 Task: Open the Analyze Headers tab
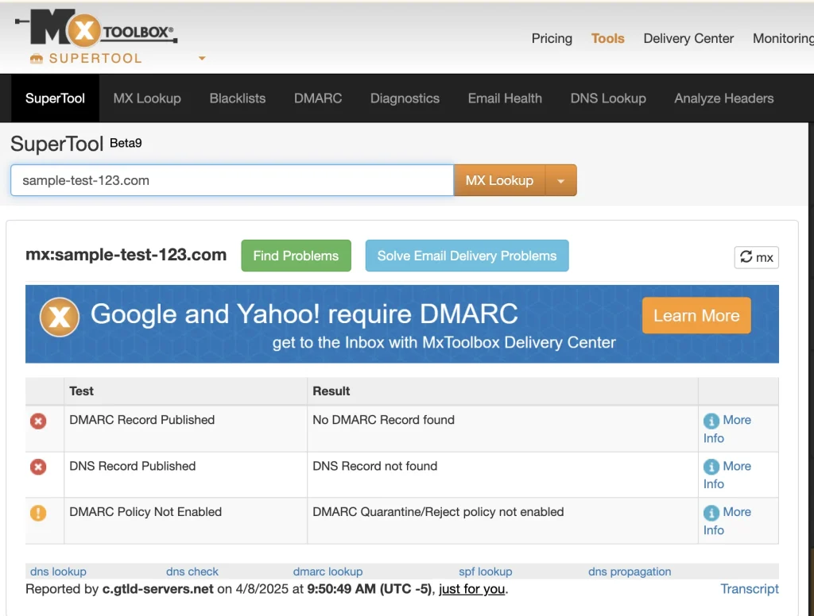click(x=723, y=98)
